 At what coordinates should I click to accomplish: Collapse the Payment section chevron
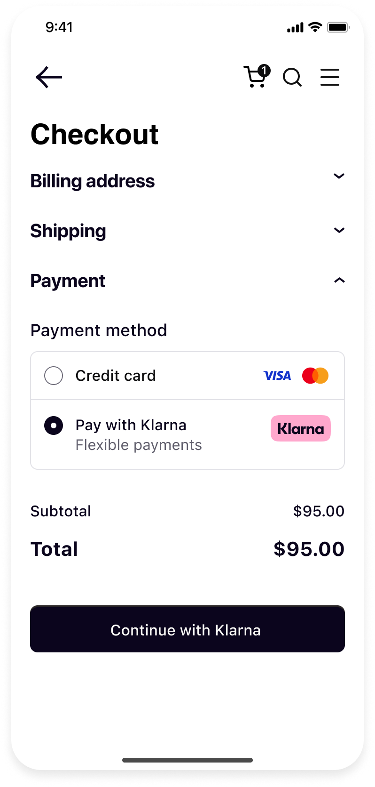click(339, 280)
